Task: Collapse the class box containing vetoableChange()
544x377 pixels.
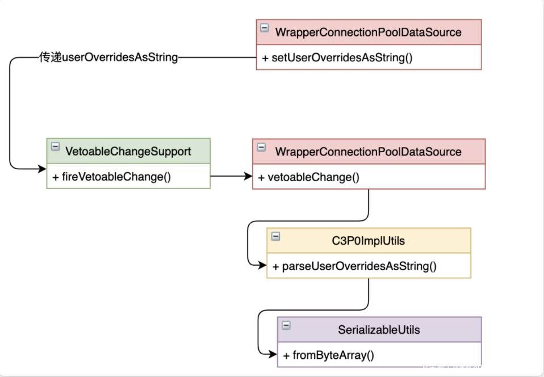Action: [x=261, y=147]
